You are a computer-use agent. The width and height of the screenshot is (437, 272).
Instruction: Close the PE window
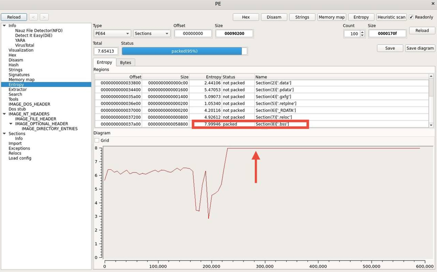433,4
